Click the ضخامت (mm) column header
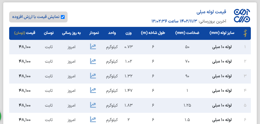 (x=187, y=33)
